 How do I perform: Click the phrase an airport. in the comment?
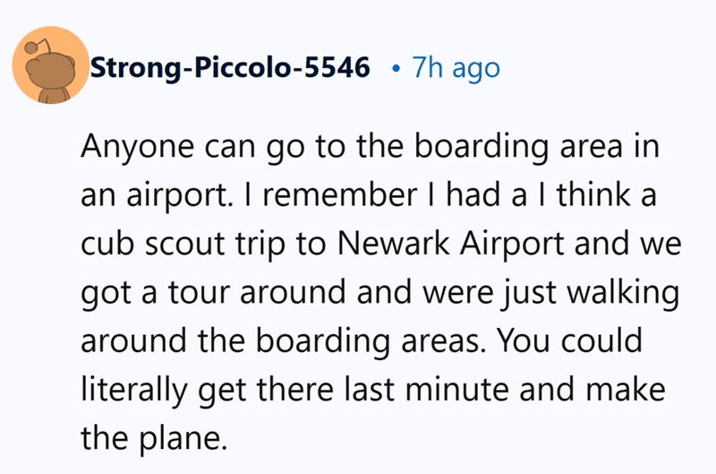tap(154, 195)
